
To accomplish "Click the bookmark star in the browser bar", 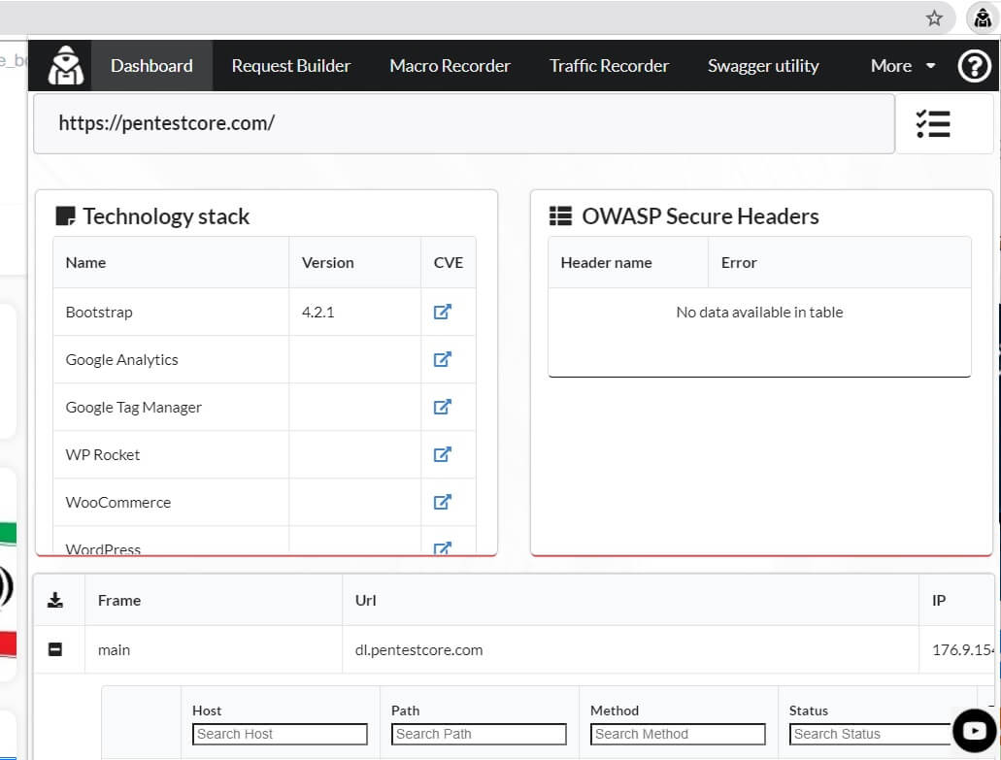I will click(934, 17).
